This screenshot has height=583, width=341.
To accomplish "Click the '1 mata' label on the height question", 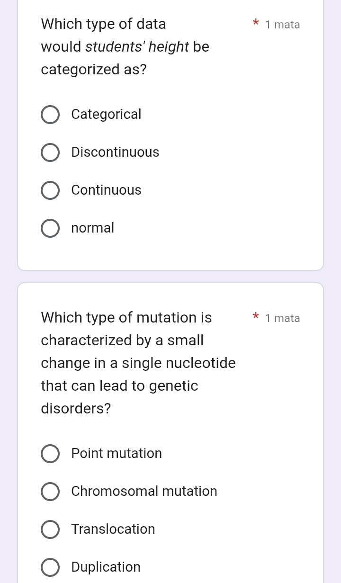I will pos(283,25).
